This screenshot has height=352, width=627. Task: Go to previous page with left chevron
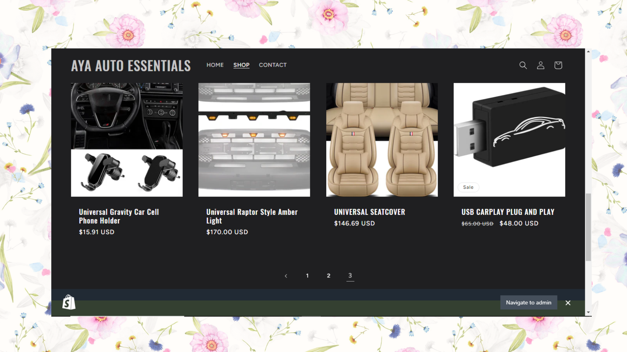point(286,276)
